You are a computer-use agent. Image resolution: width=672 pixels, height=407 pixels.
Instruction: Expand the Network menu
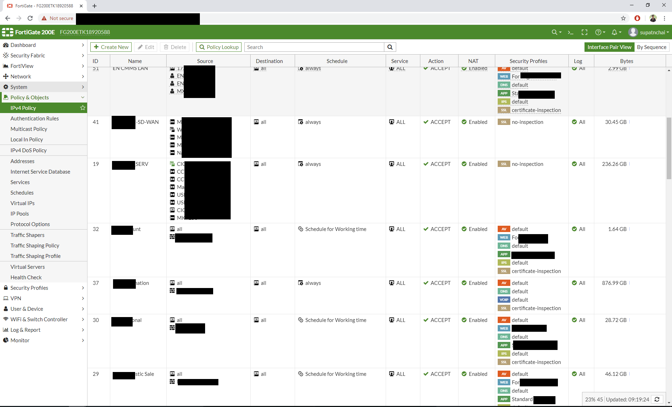tap(43, 76)
